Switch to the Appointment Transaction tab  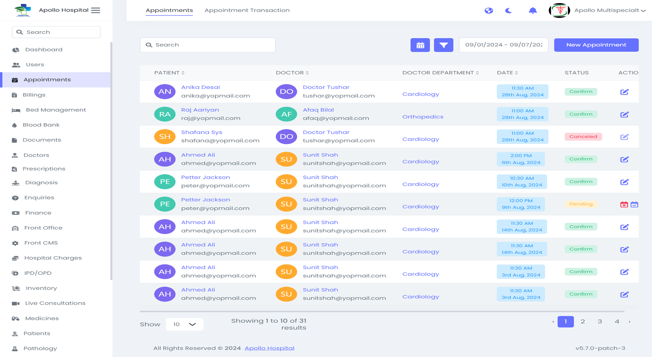(x=247, y=10)
